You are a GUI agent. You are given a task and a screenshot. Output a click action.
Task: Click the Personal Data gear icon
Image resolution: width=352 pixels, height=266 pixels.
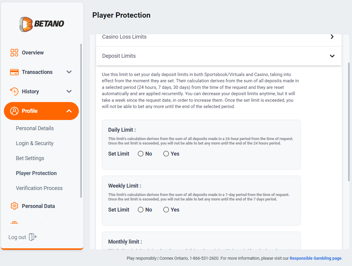(14, 206)
